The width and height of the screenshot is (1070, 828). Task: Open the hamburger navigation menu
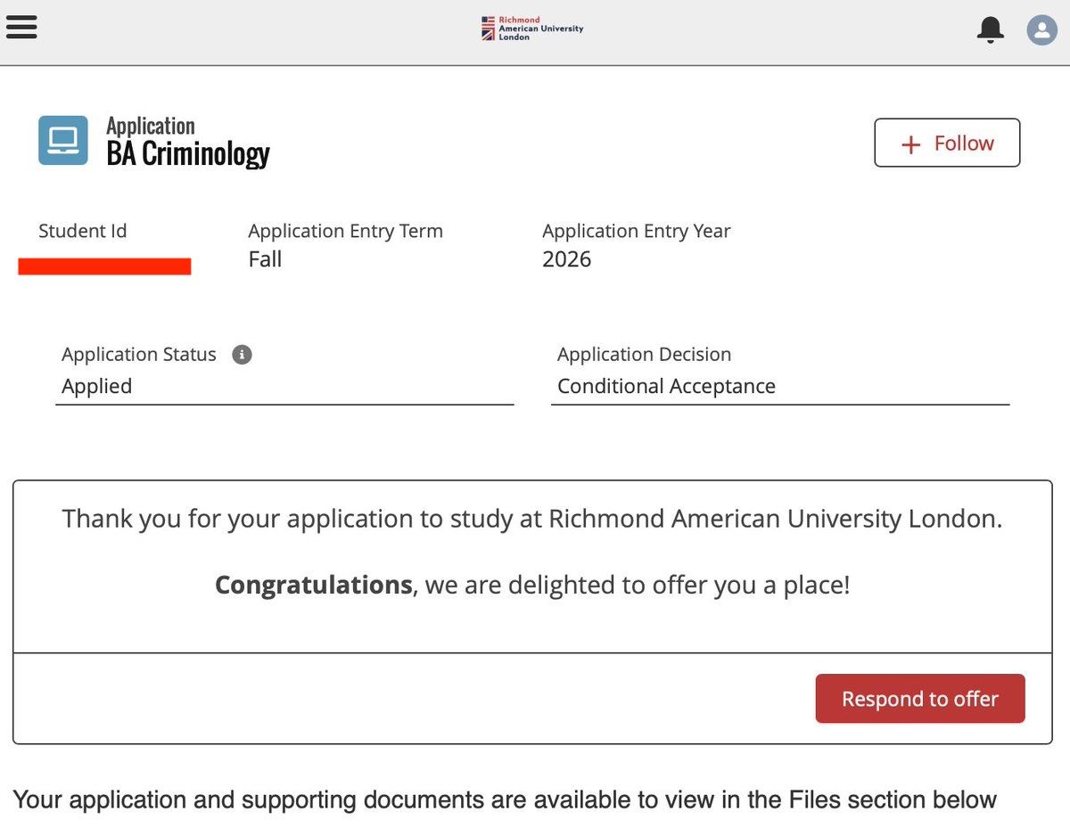click(x=21, y=28)
